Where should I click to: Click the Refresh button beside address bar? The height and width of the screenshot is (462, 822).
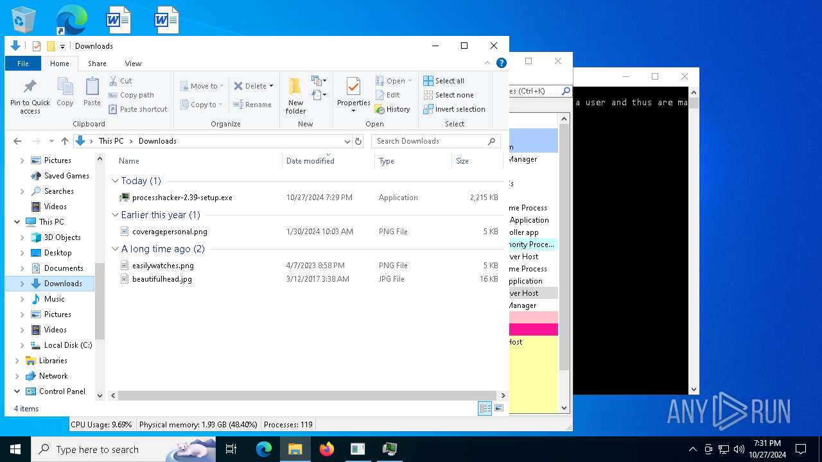pos(358,141)
